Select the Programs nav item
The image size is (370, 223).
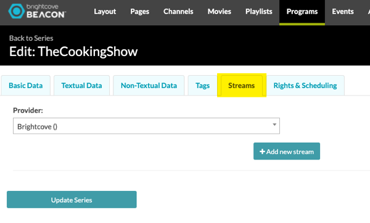[x=302, y=12]
